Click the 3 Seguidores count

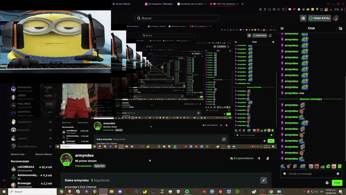coord(100,180)
